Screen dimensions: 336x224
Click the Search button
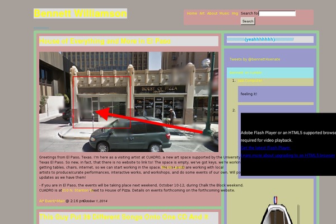(248, 21)
